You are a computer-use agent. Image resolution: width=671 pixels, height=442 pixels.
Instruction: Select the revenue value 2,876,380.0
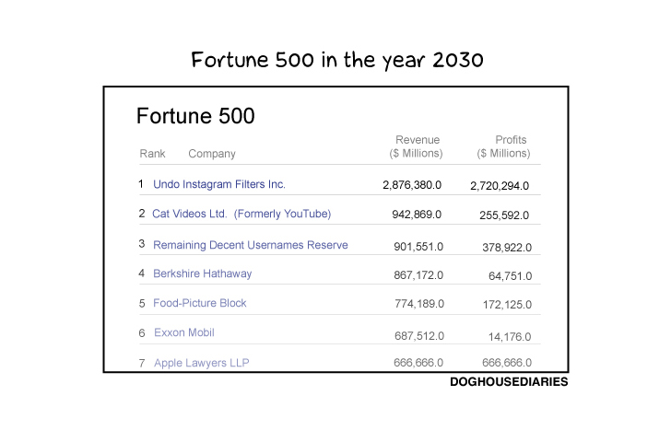(x=412, y=185)
